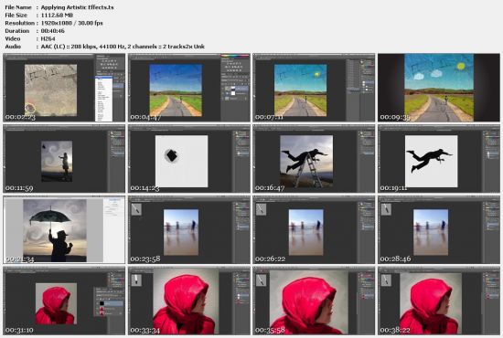
Task: Select the thumbnail stamped 00:11:59
Action: [64, 159]
